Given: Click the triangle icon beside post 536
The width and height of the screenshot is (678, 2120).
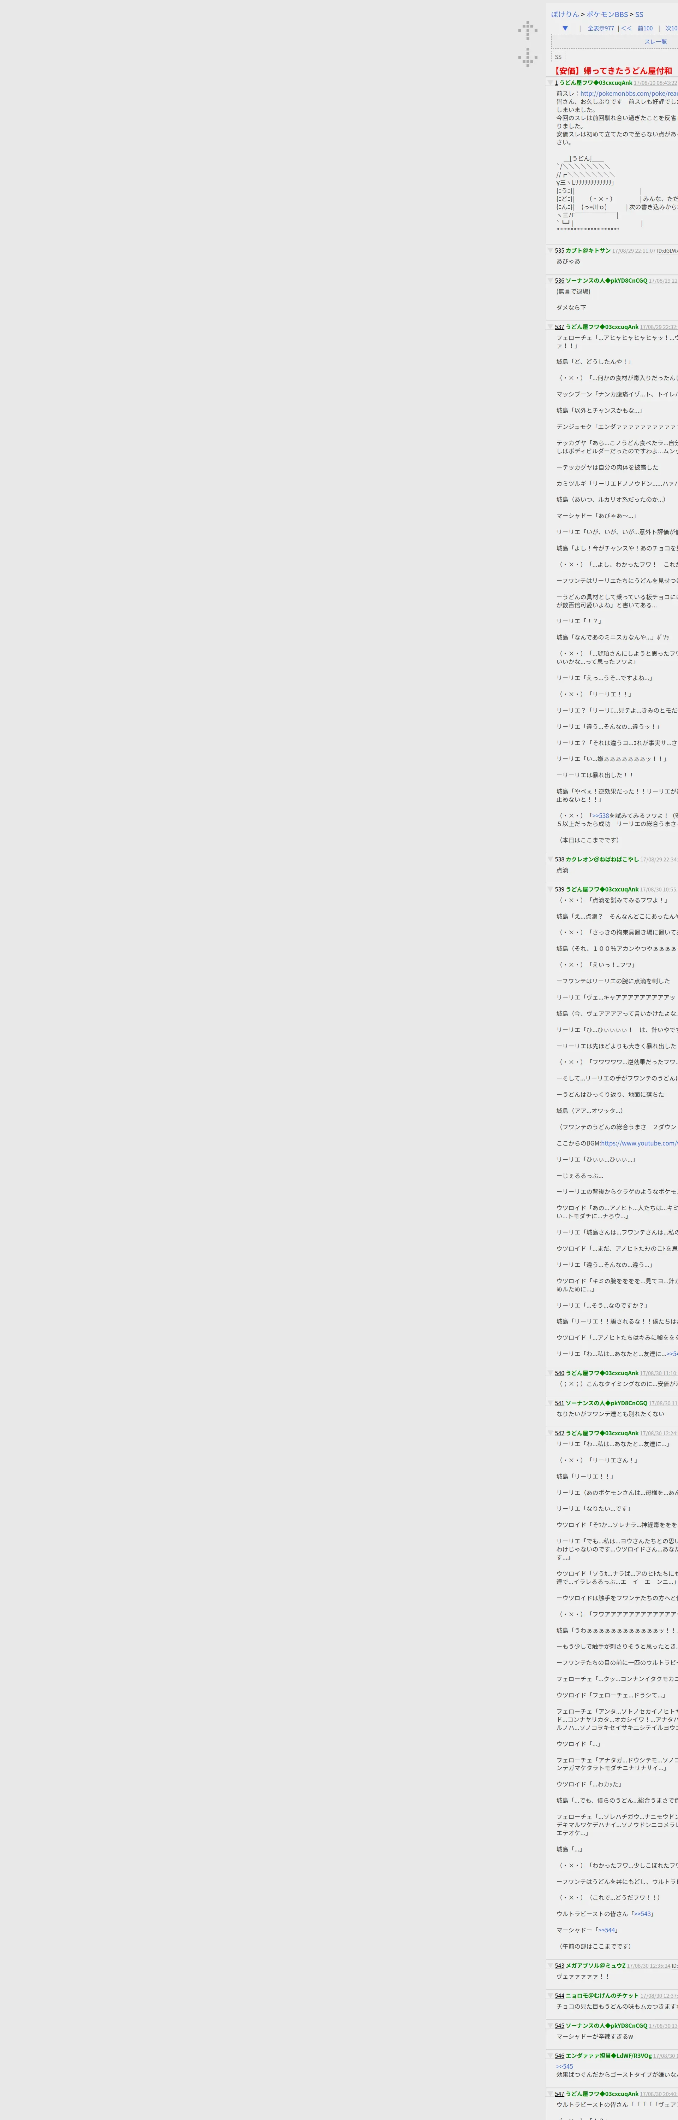Looking at the screenshot, I should tap(551, 281).
